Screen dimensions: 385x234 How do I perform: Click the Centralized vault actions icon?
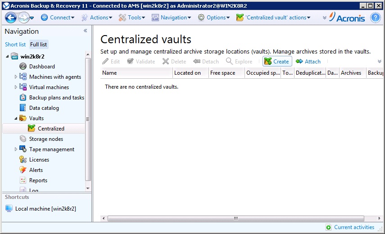pos(240,18)
